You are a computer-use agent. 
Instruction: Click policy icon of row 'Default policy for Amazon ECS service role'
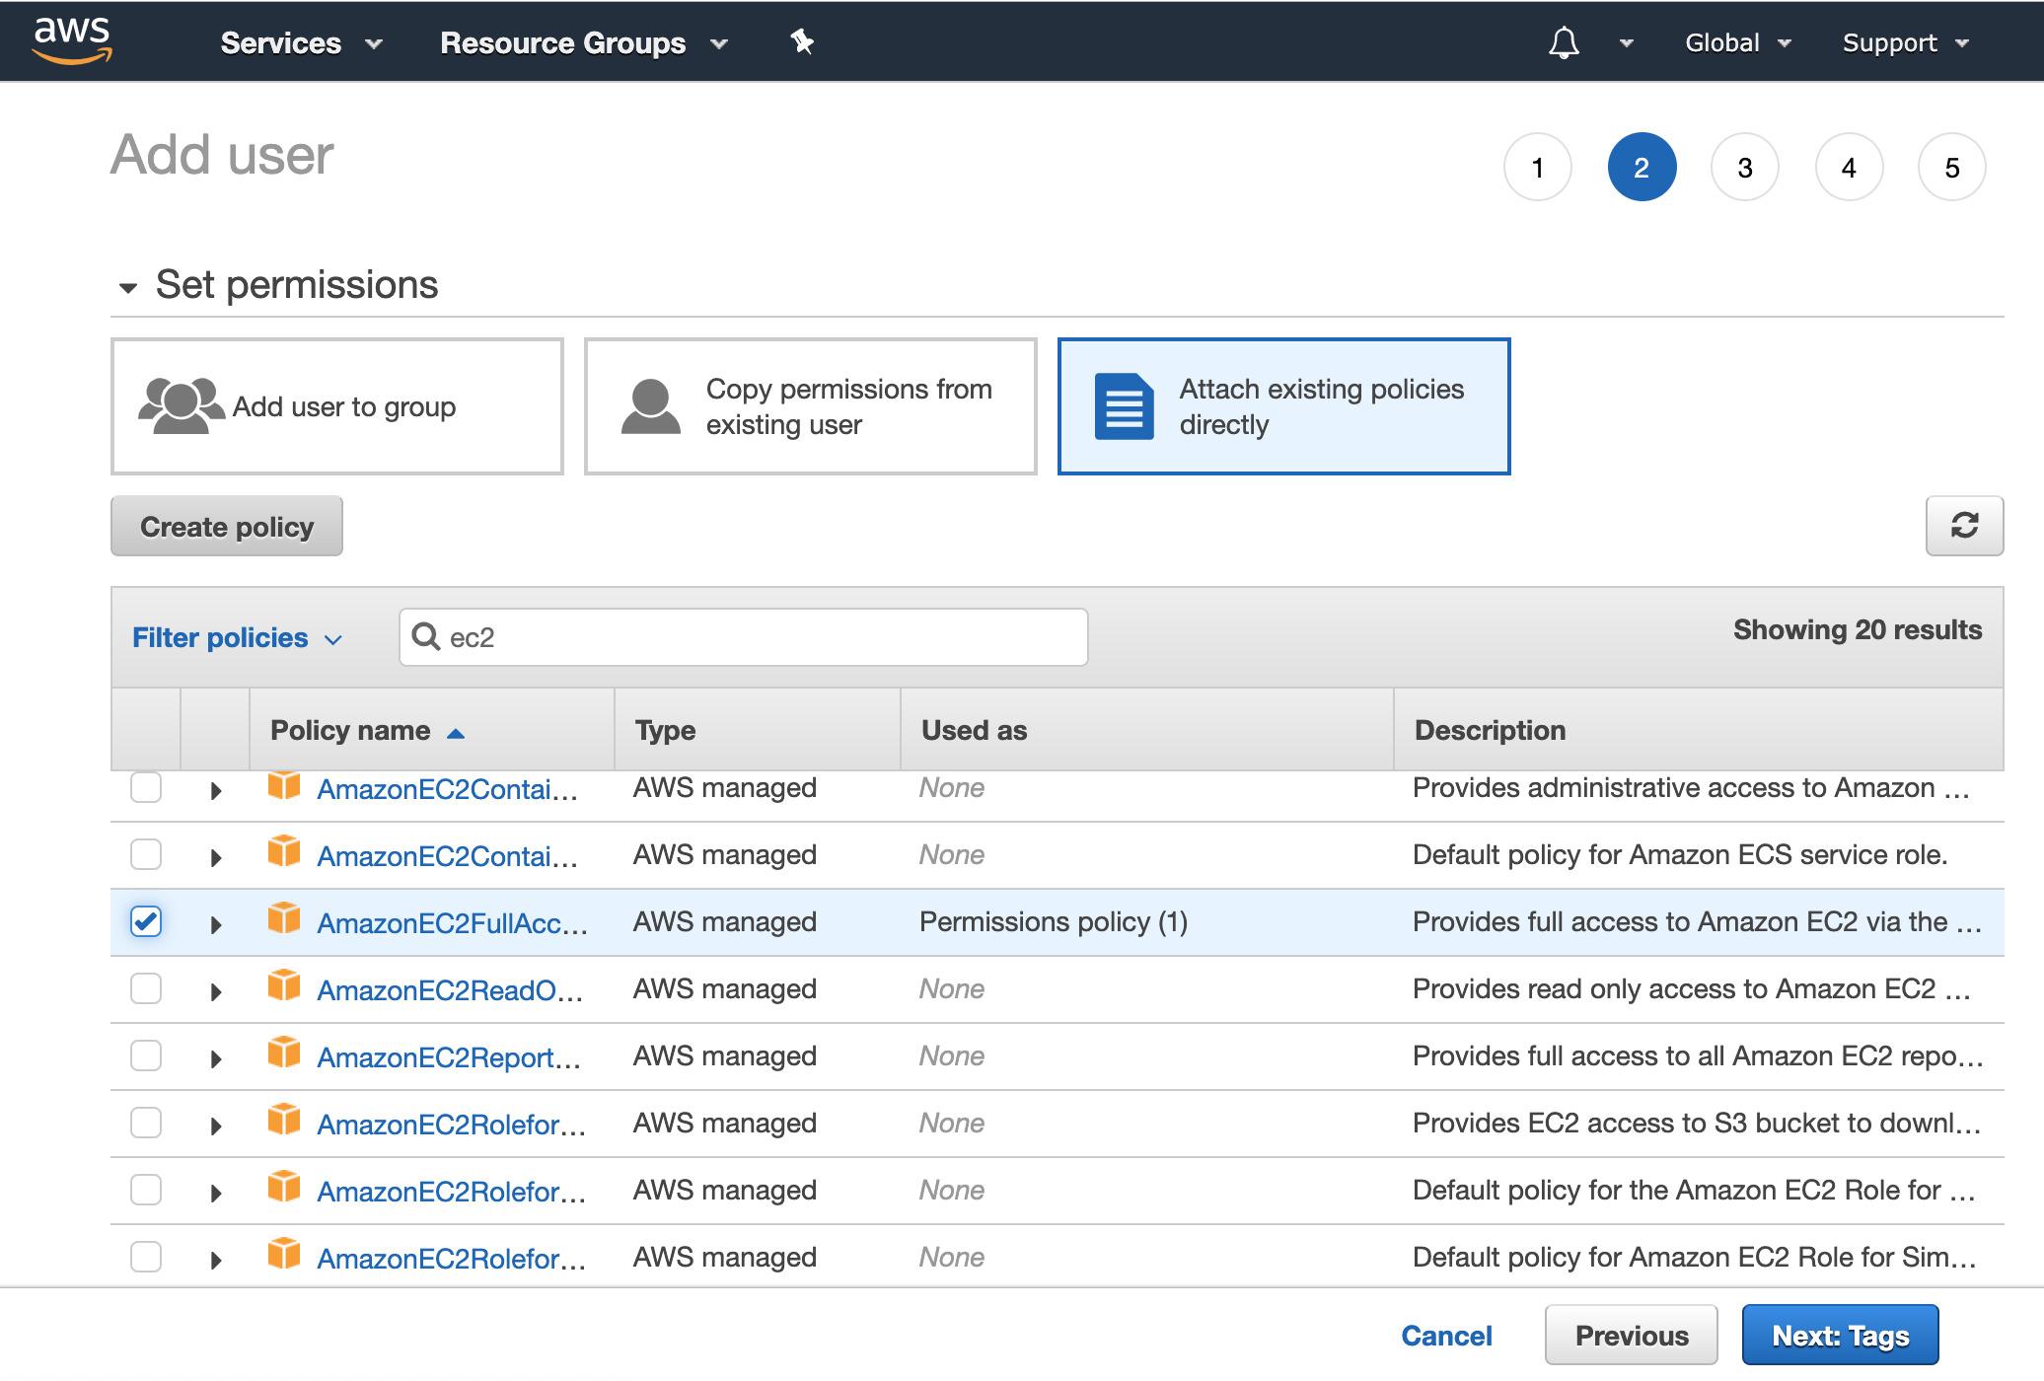click(x=284, y=851)
